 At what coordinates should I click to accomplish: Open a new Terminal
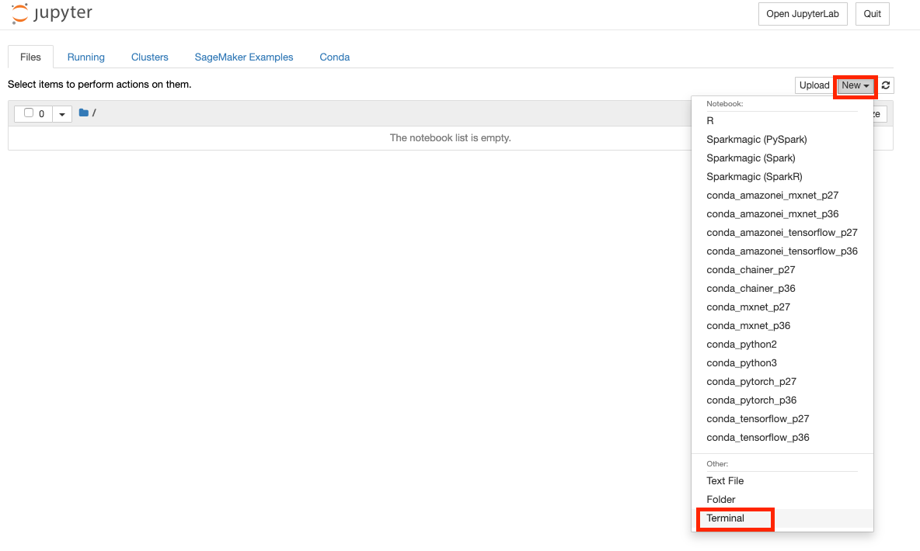(782, 518)
